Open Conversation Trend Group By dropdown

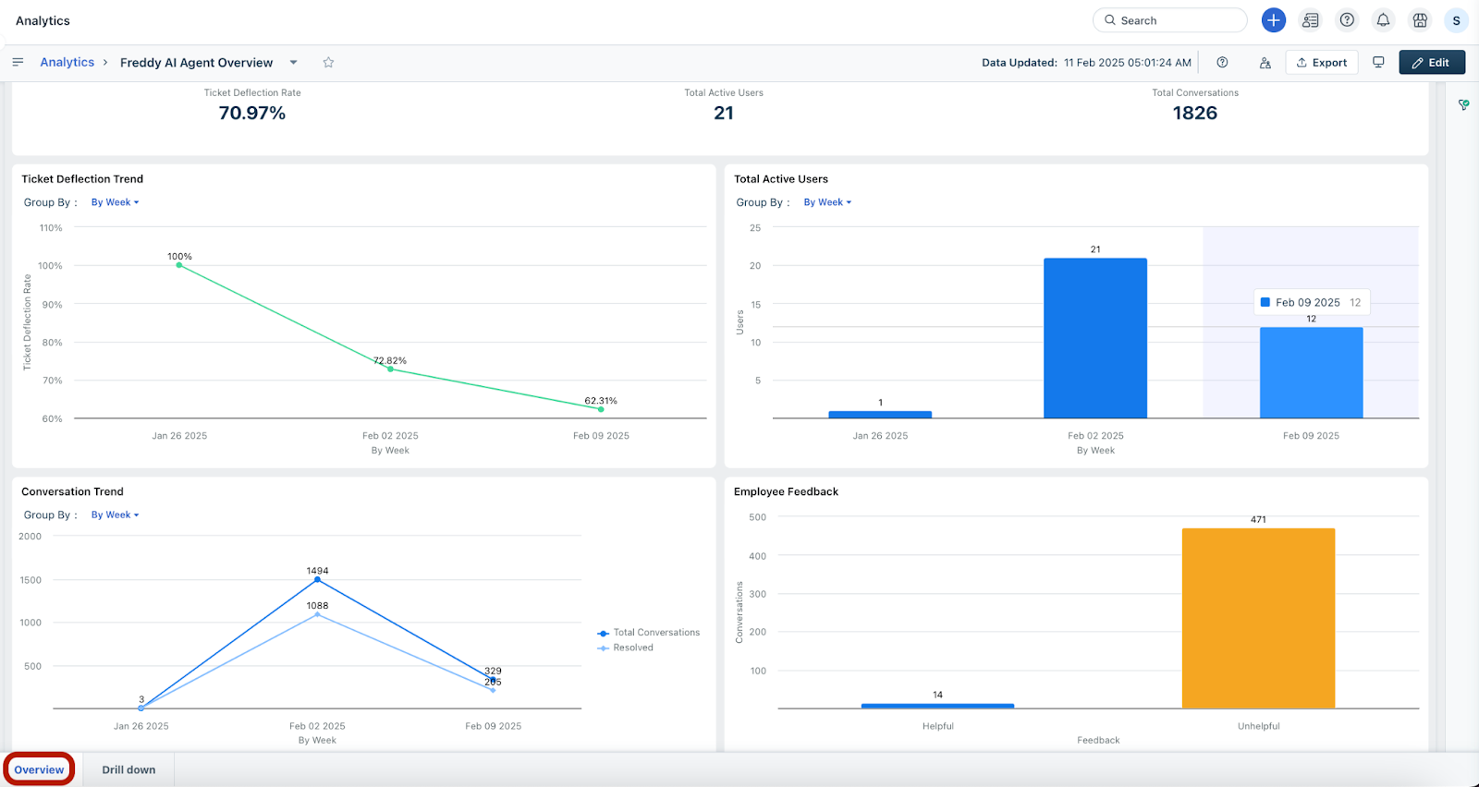[x=115, y=515]
